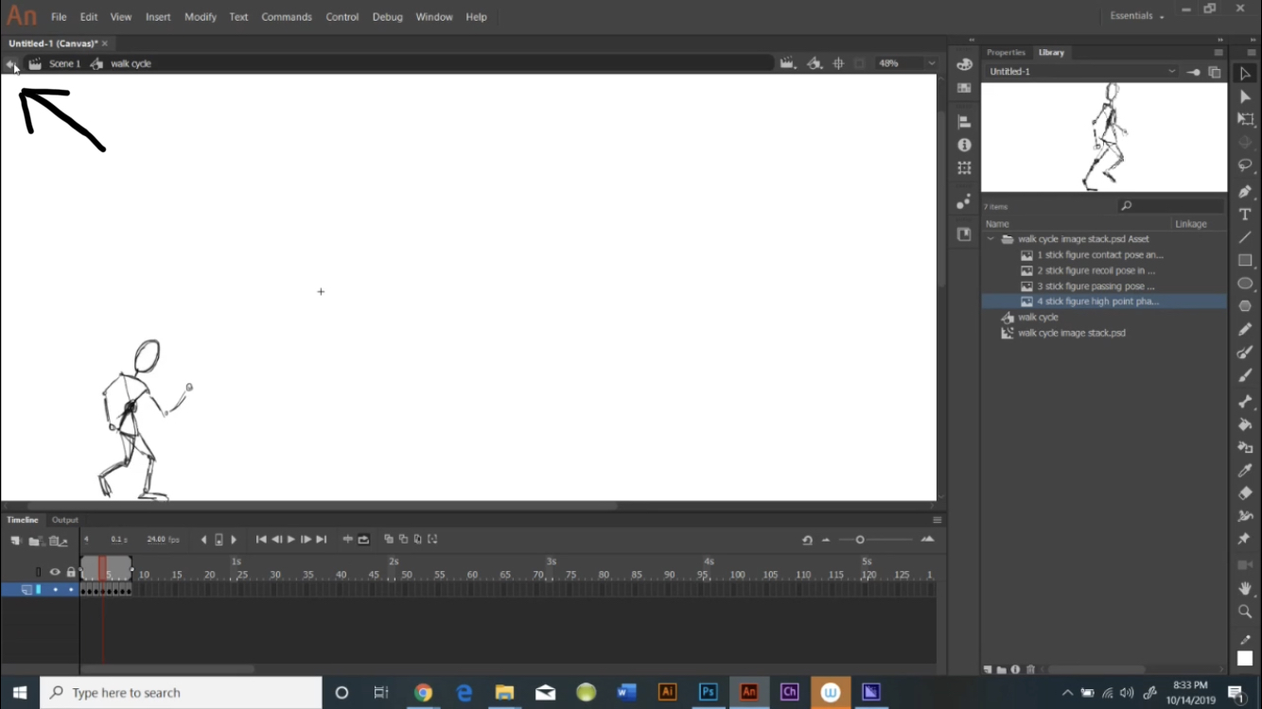Open the Essentials workspace dropdown
Screen dimensions: 1262x709
(x=1133, y=15)
